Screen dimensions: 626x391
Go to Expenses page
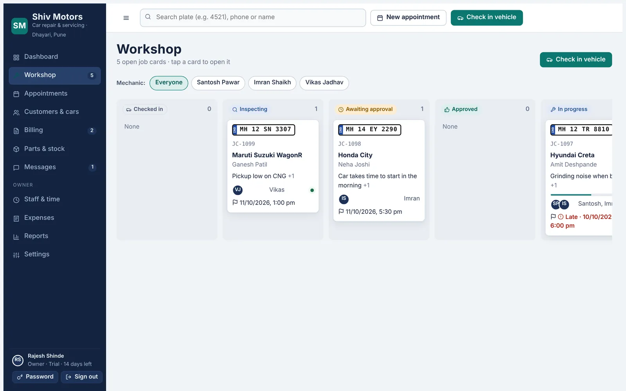pos(55,218)
